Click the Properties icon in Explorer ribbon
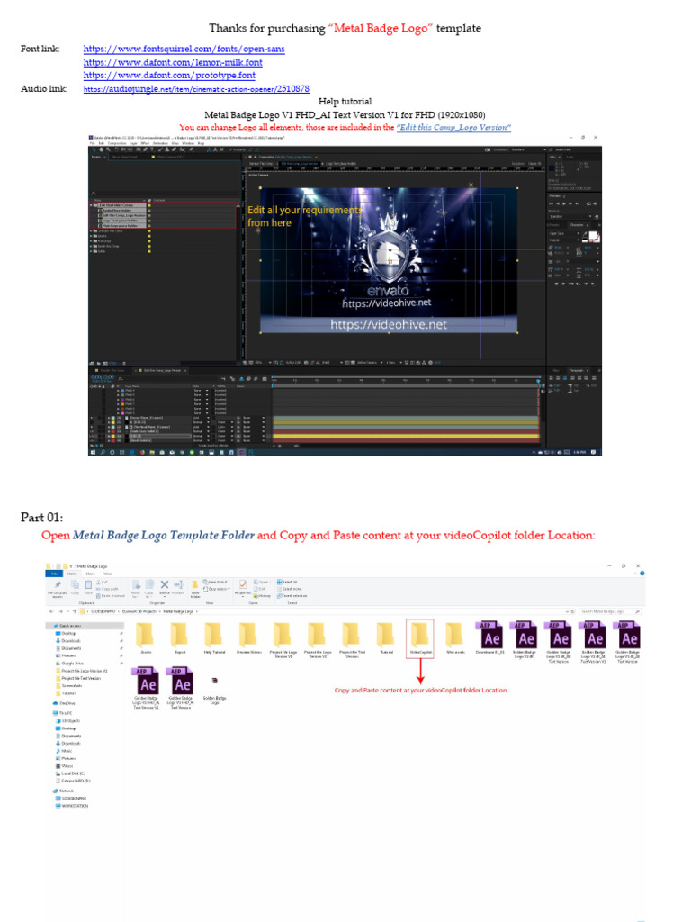 242,587
